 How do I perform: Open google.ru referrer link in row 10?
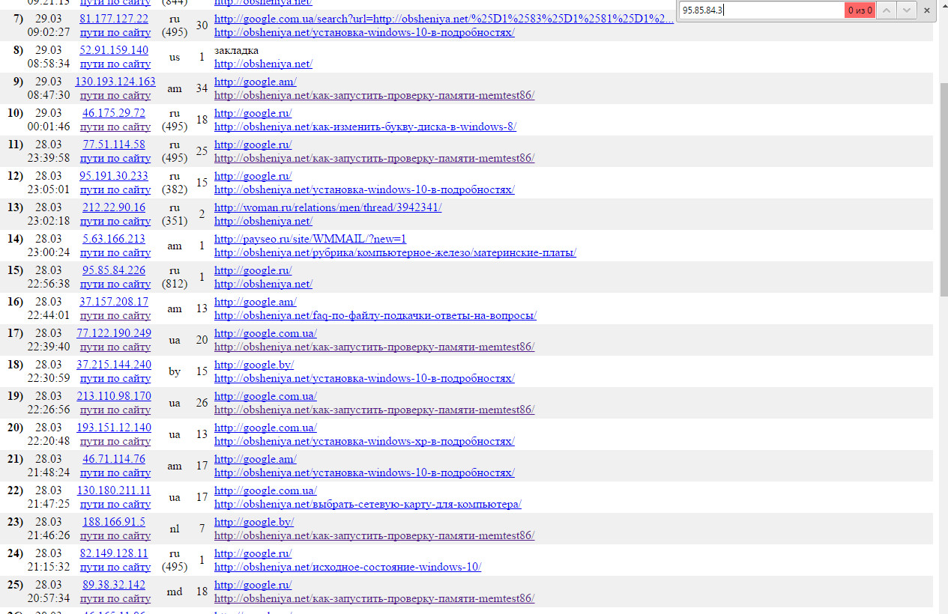(253, 113)
